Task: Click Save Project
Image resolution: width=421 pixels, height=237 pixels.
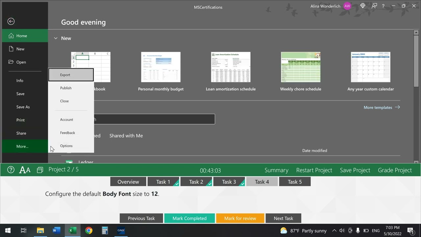Action: 355,170
